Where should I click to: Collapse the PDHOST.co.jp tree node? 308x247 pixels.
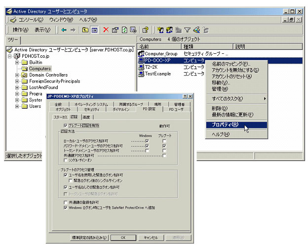tap(9, 56)
